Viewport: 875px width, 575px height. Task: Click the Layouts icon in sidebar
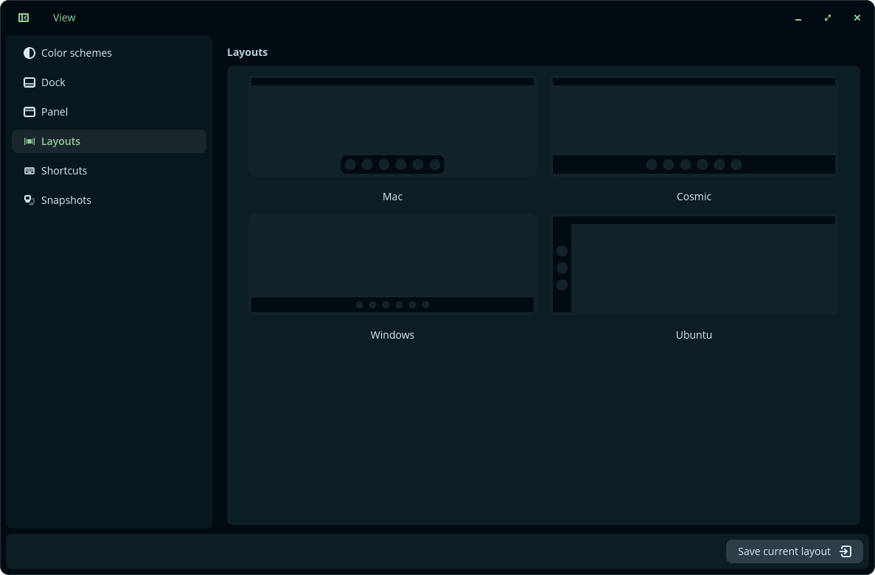[29, 141]
